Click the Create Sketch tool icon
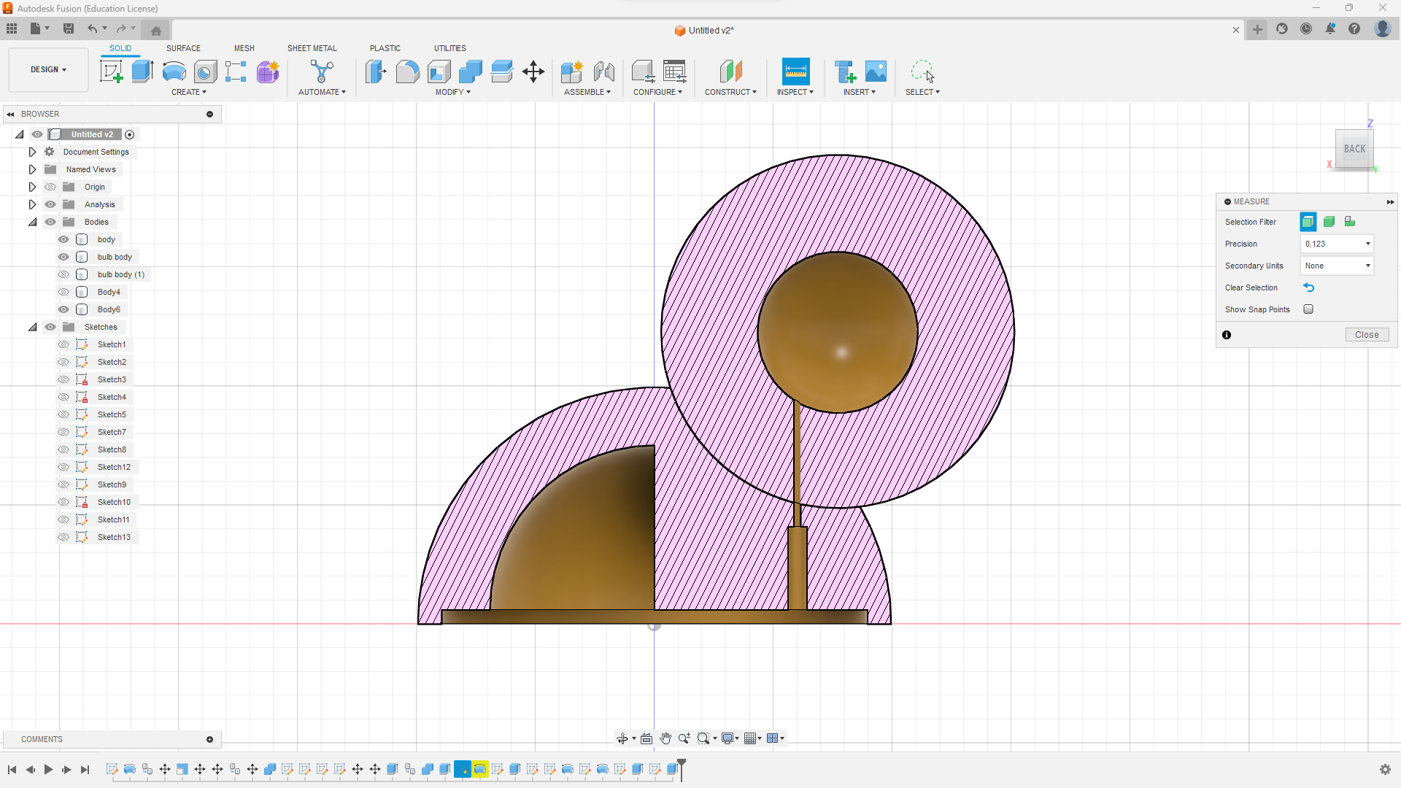This screenshot has height=788, width=1401. pyautogui.click(x=111, y=72)
